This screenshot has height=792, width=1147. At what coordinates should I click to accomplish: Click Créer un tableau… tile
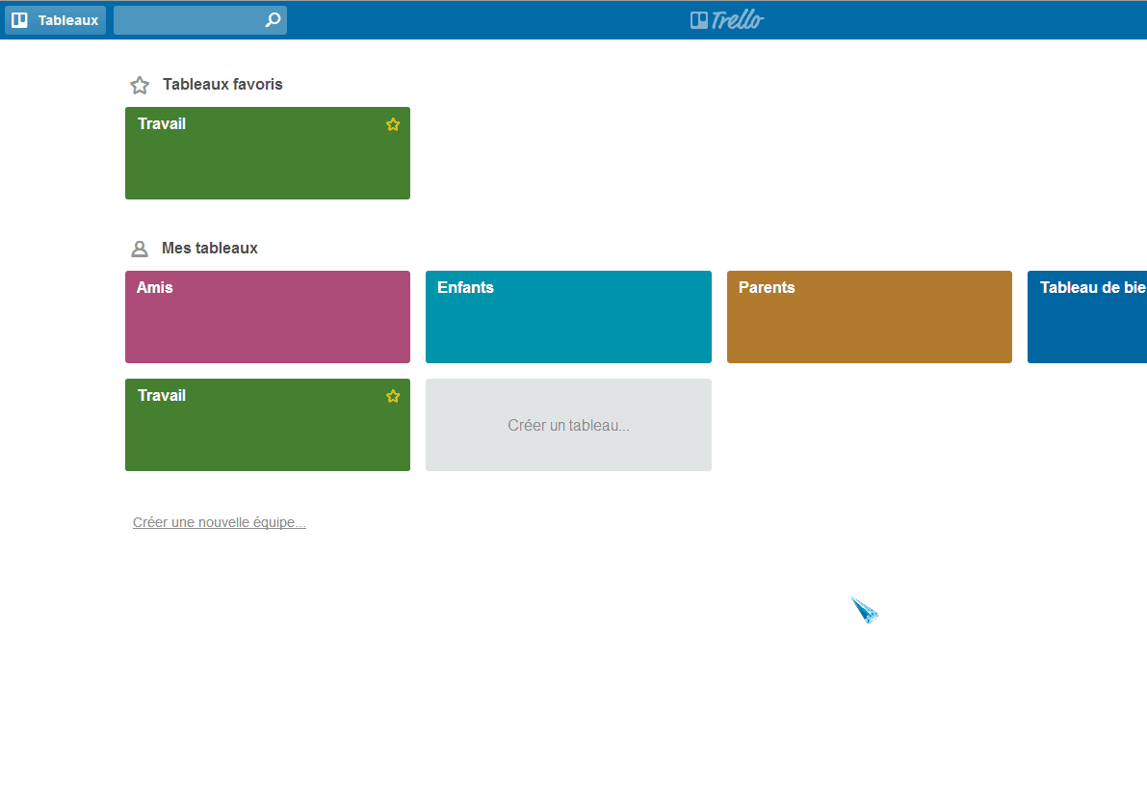tap(568, 425)
